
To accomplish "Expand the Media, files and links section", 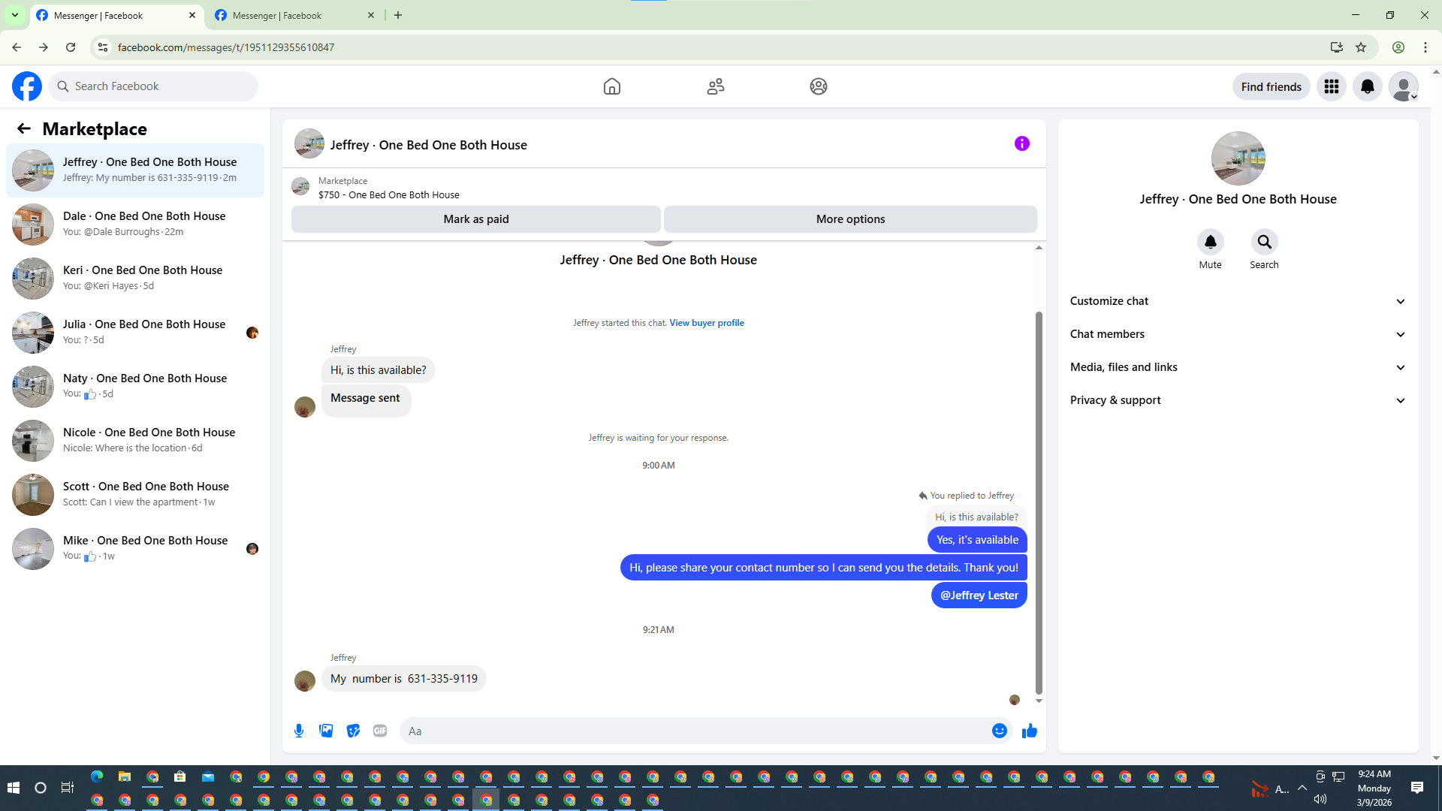I will click(1238, 367).
